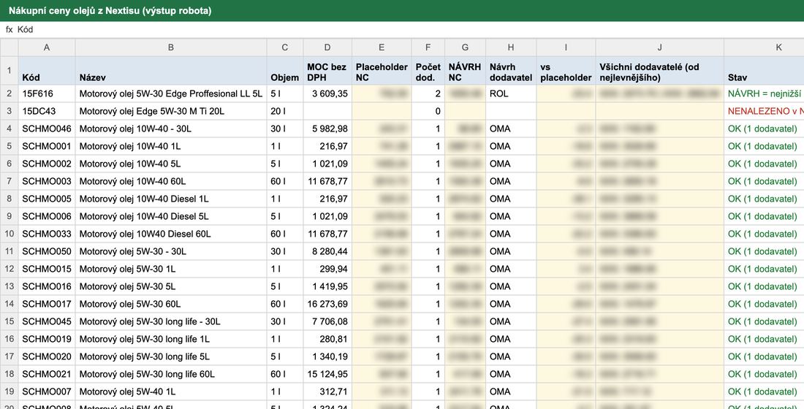
Task: Click Motorový olej 5W-30 long life 60L
Action: [171, 374]
